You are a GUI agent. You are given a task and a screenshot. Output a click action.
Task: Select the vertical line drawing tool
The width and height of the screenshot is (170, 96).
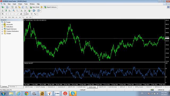pyautogui.click(x=11, y=14)
